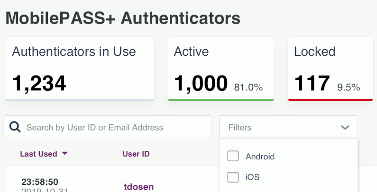Click the green bar under Active
The width and height of the screenshot is (377, 192).
coord(221,100)
